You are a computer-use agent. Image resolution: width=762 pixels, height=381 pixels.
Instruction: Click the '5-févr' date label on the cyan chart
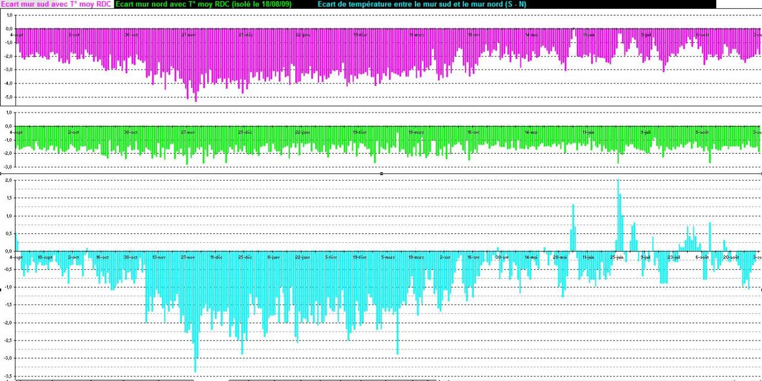[330, 257]
